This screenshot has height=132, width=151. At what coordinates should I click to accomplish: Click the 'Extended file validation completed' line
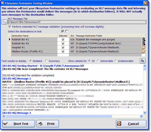tap(28, 75)
